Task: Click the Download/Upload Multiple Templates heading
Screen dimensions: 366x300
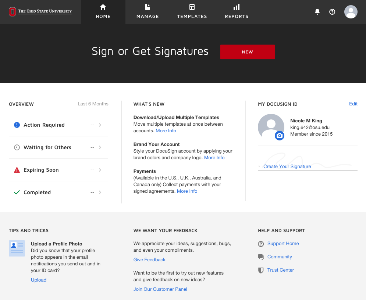Action: click(176, 117)
